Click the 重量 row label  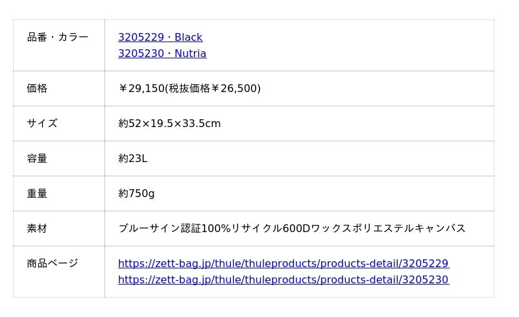click(x=37, y=193)
